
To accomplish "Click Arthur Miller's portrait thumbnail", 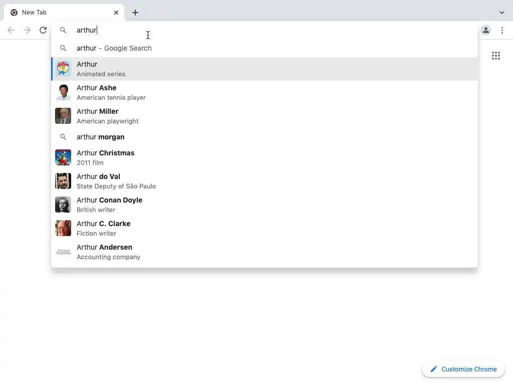I will click(x=63, y=116).
